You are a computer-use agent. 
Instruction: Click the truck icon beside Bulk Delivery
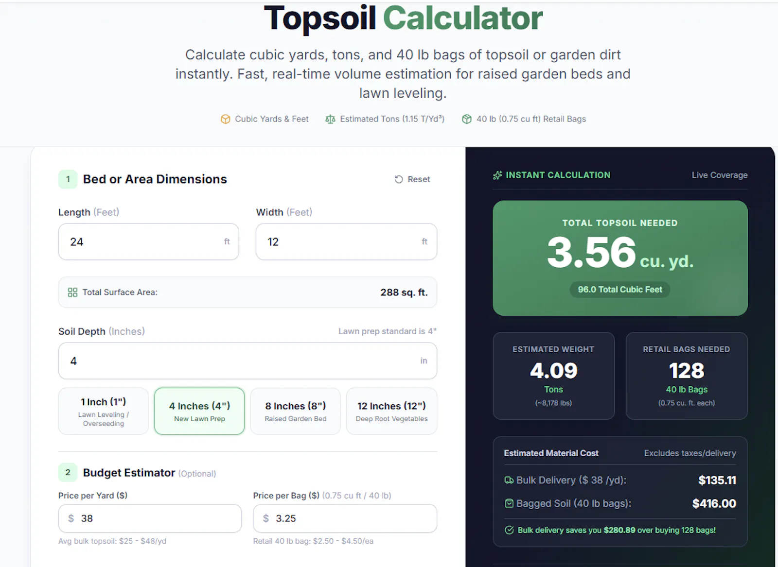[x=509, y=480]
